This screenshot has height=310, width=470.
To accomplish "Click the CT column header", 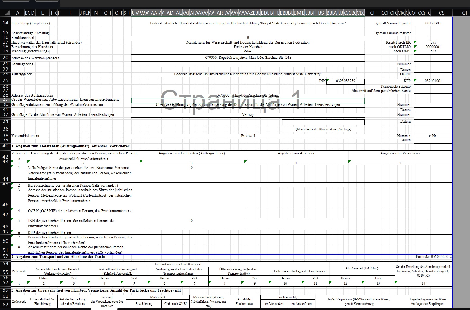I will point(465,13).
